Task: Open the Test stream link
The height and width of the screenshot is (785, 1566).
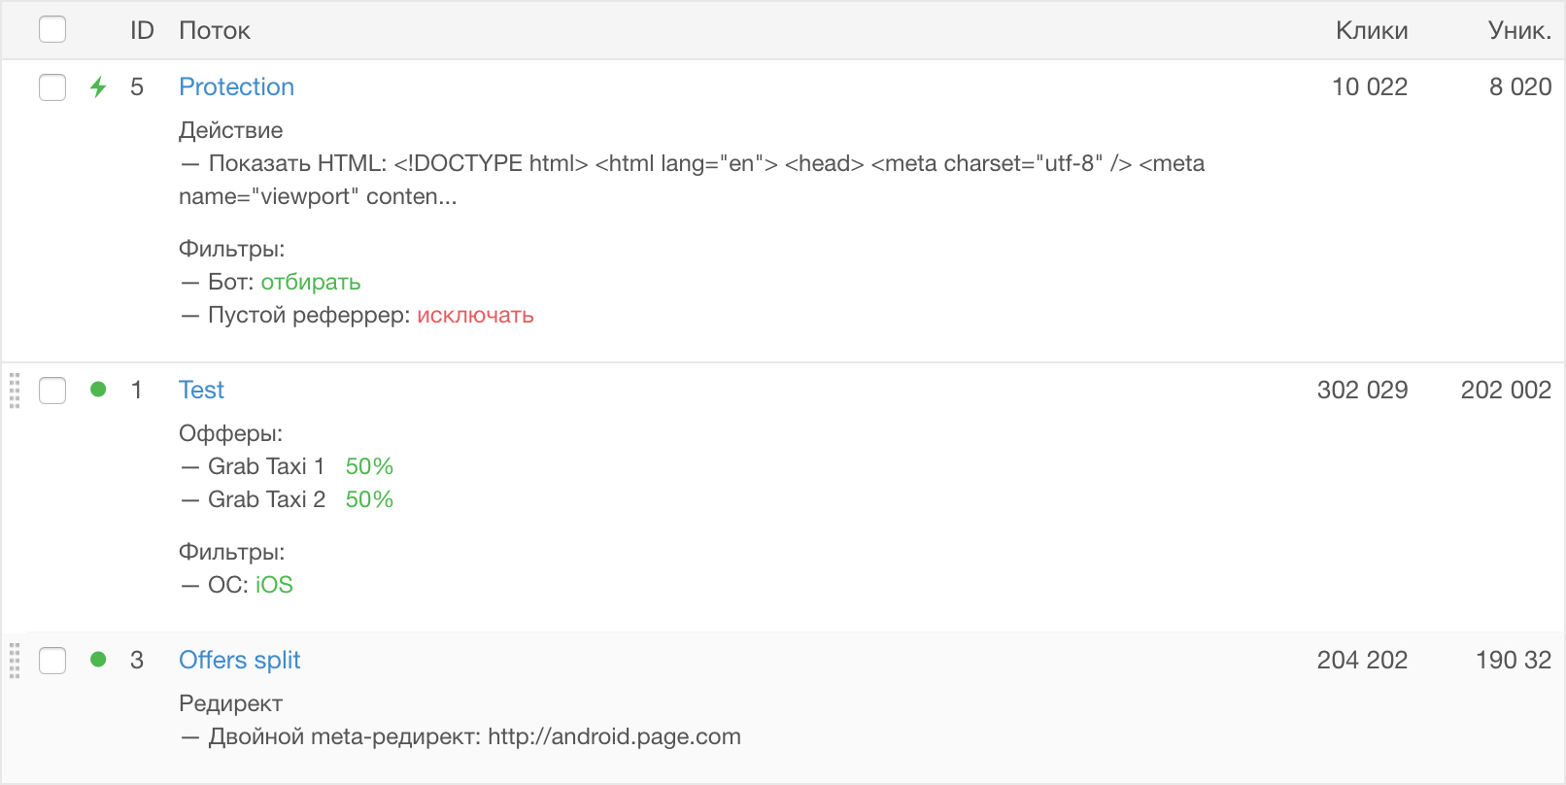Action: point(201,390)
